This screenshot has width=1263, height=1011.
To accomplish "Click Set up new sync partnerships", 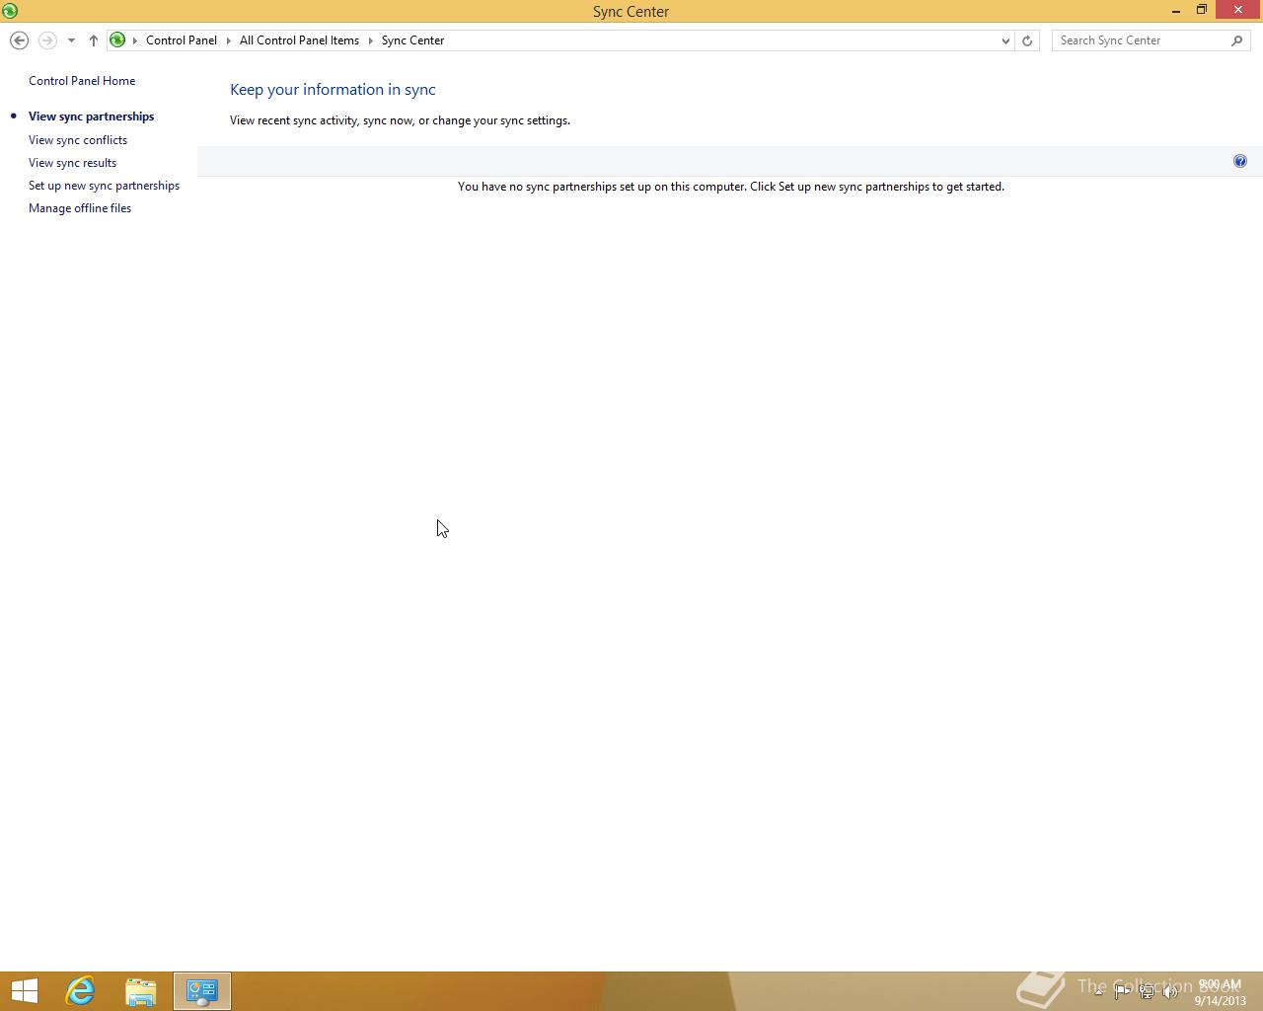I will 104,186.
